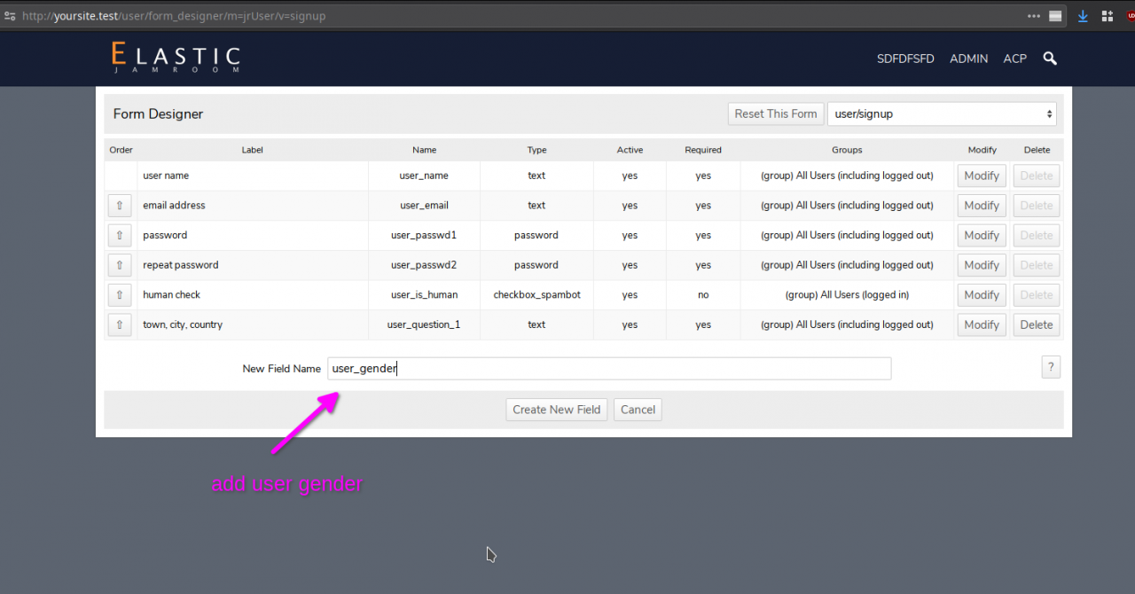
Task: Move the repeat password field up
Action: [x=120, y=265]
